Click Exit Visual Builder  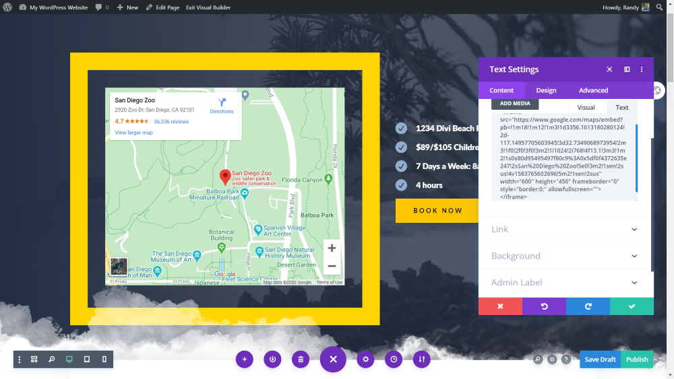click(x=208, y=7)
